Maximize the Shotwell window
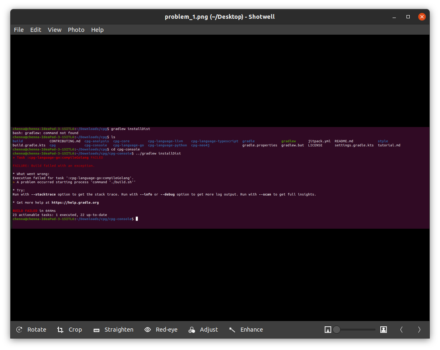The image size is (440, 350). (x=408, y=17)
